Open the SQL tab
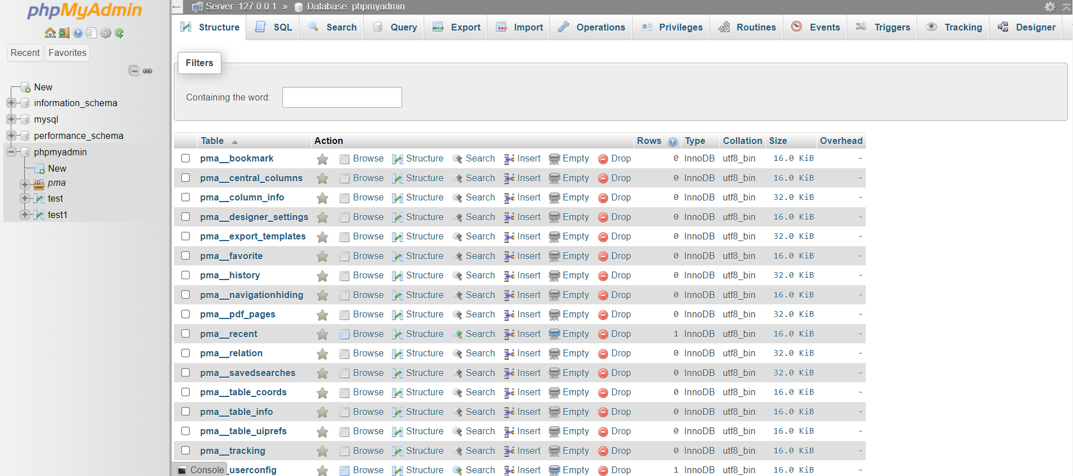The width and height of the screenshot is (1073, 476). [x=274, y=27]
